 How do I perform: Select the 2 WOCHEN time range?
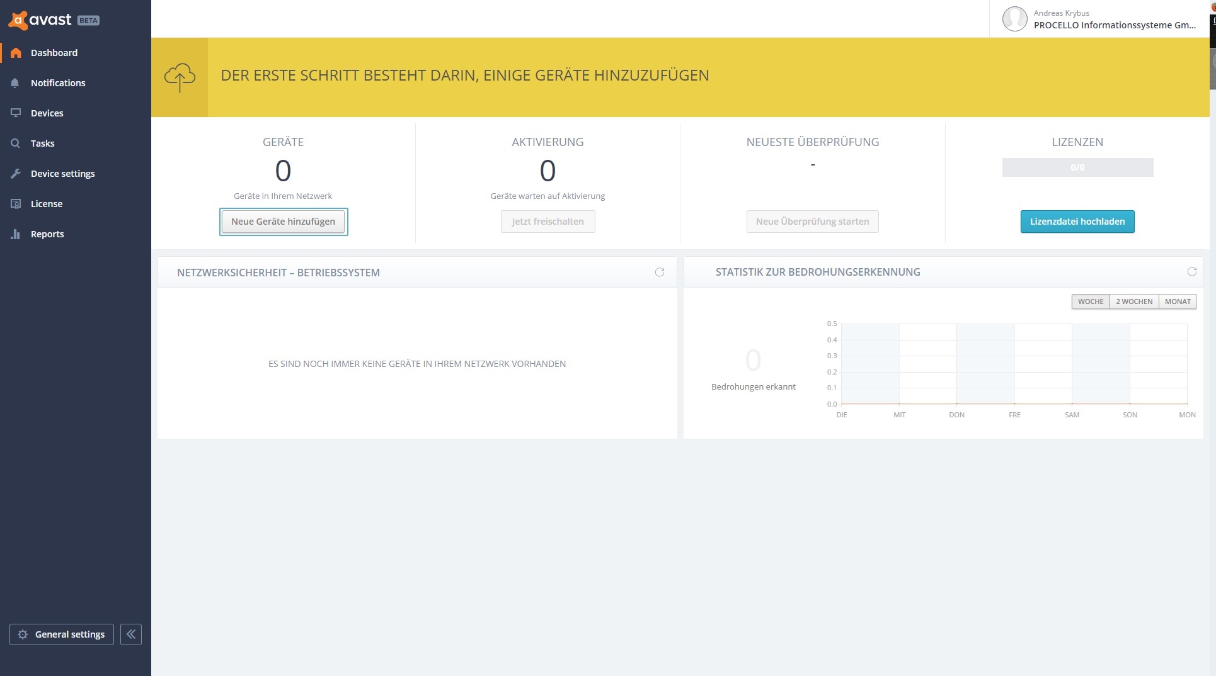pos(1134,301)
